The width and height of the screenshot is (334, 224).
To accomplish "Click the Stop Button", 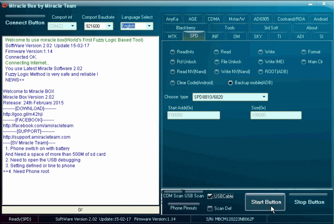I will click(x=309, y=202).
